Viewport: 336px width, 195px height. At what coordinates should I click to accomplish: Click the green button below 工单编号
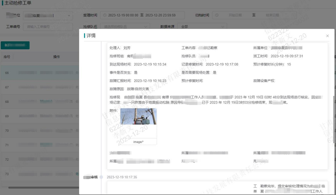[15, 45]
